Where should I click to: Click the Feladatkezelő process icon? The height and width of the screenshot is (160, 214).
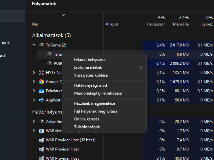click(x=41, y=91)
